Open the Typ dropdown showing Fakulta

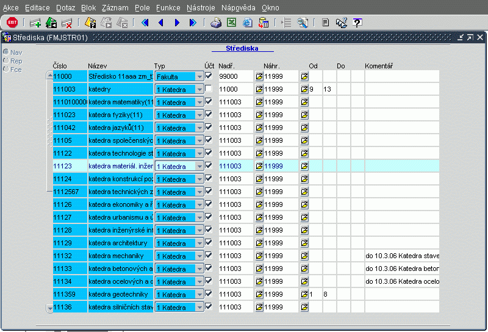199,76
